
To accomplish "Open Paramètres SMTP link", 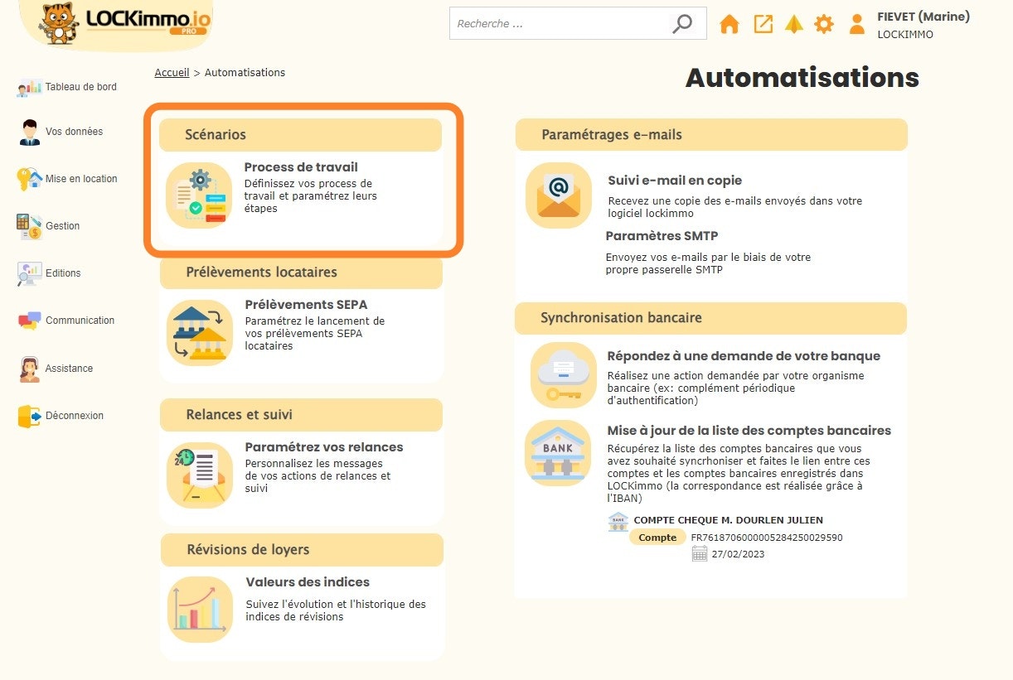I will 662,236.
